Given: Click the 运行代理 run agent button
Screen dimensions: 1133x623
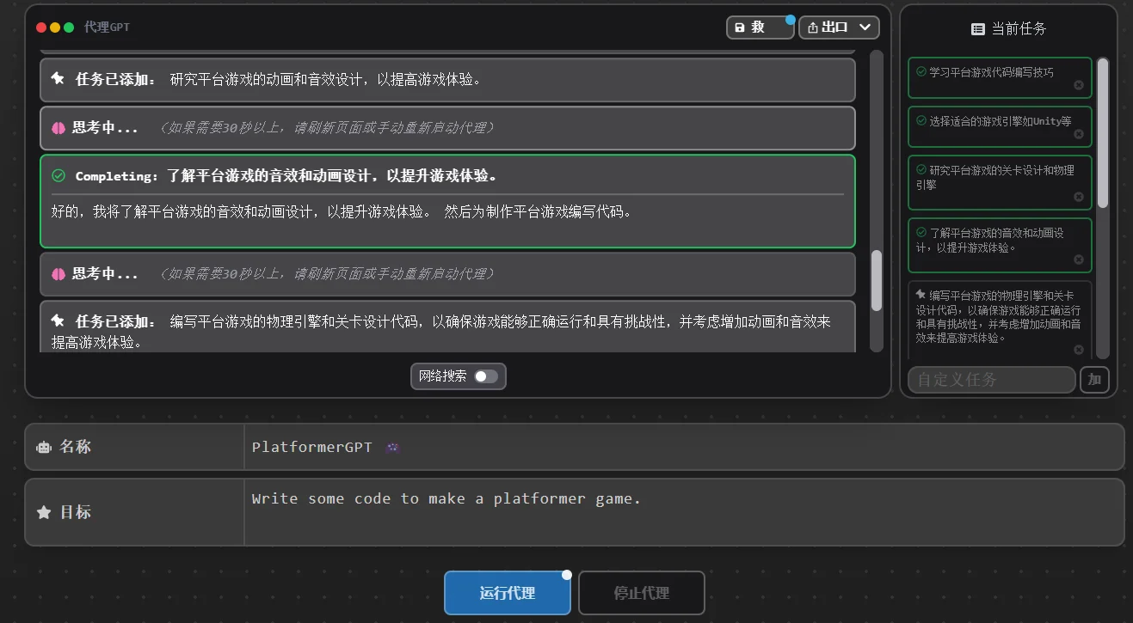Looking at the screenshot, I should click(508, 593).
